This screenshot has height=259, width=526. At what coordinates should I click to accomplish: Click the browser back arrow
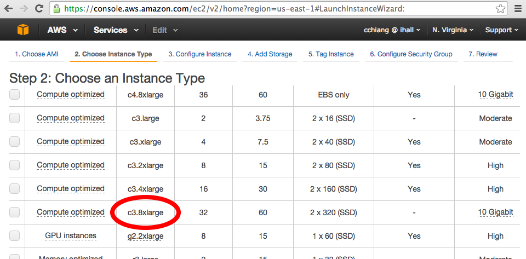point(8,8)
